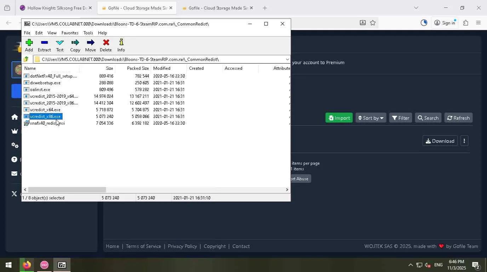
Task: Open Firefox from the taskbar
Action: pos(27,265)
